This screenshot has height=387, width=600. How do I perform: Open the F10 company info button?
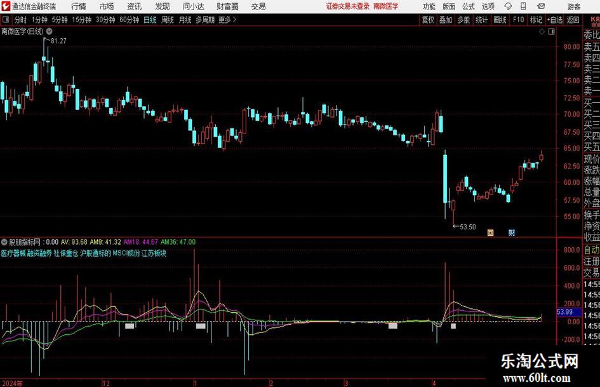point(519,20)
